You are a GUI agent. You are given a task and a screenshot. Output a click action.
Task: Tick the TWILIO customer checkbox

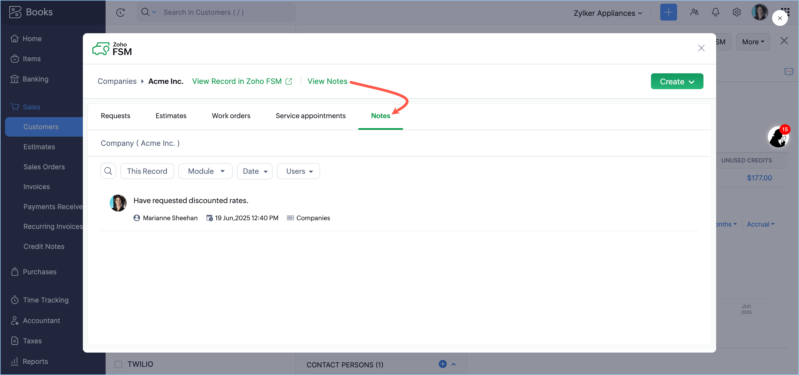click(118, 364)
